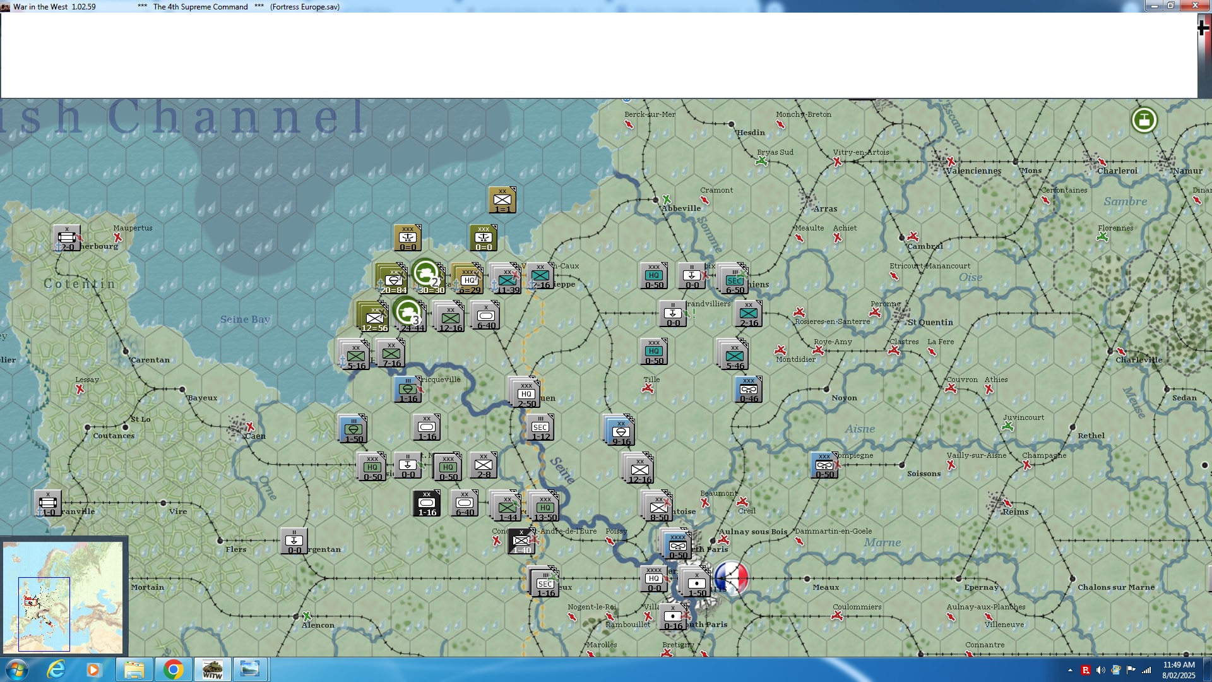Click the minimap overview thumbnail

(63, 597)
